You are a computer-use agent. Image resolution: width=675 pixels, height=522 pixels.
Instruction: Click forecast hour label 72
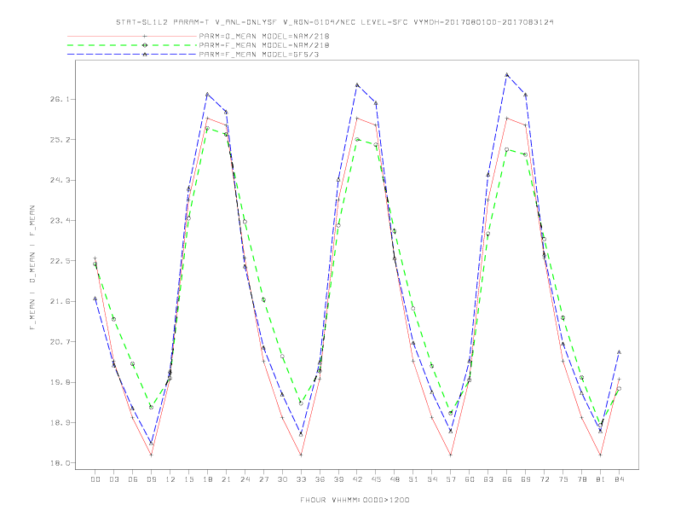pyautogui.click(x=545, y=479)
